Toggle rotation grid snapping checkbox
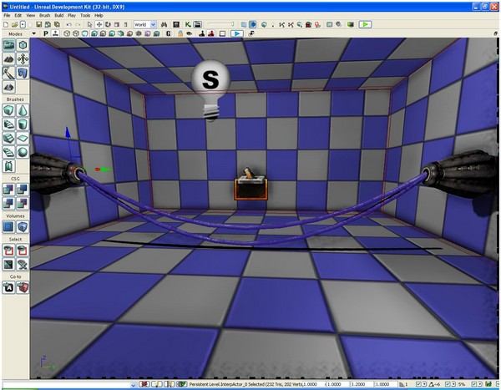The image size is (501, 390). tap(448, 384)
